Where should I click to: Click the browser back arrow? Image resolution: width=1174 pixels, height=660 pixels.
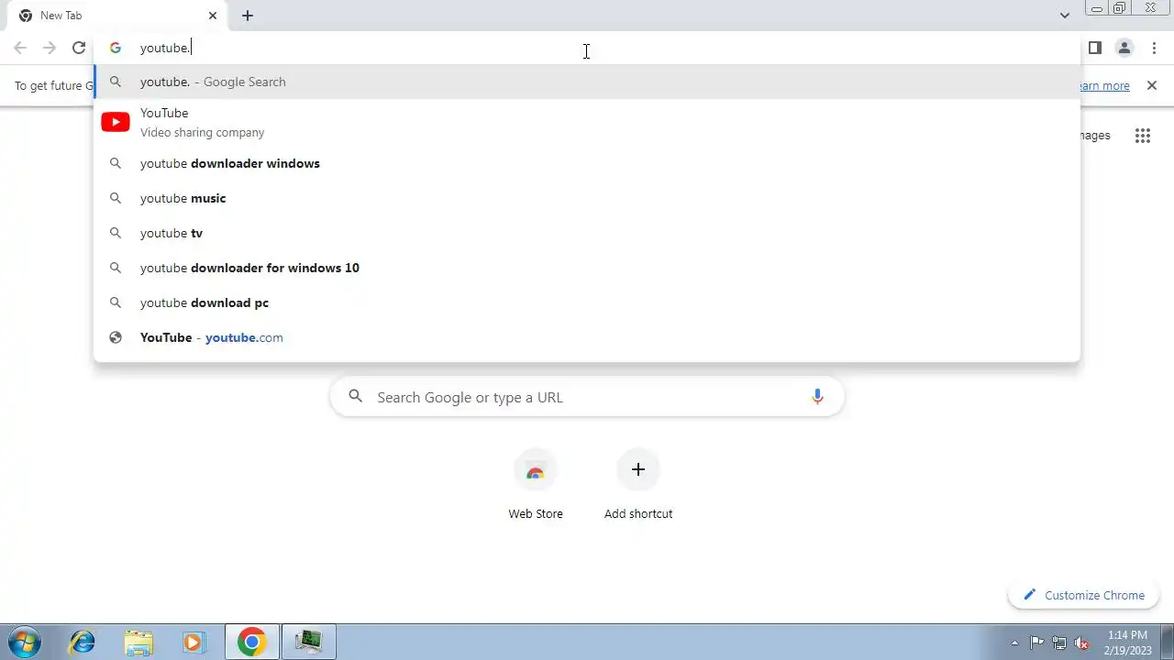tap(20, 48)
